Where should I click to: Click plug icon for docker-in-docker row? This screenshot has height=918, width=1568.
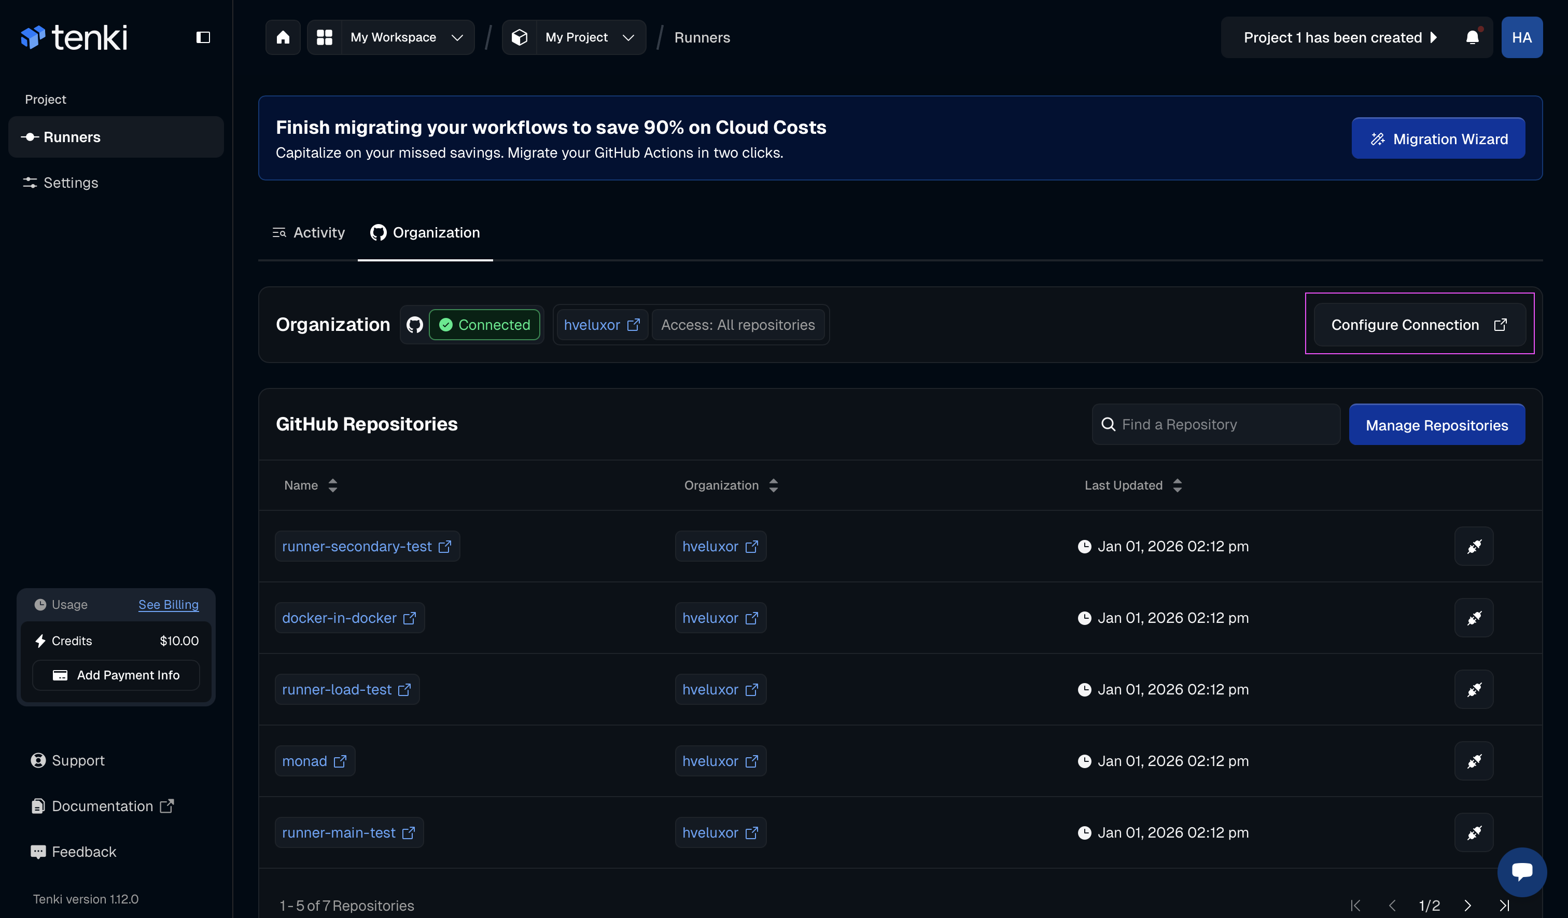(x=1474, y=618)
